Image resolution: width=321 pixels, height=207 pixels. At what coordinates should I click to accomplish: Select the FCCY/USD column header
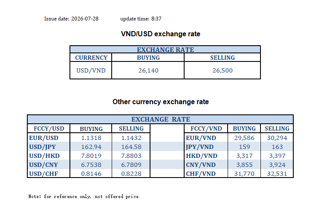click(x=49, y=129)
